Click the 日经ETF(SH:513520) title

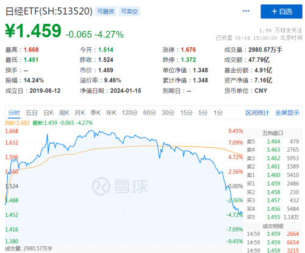pyautogui.click(x=49, y=11)
